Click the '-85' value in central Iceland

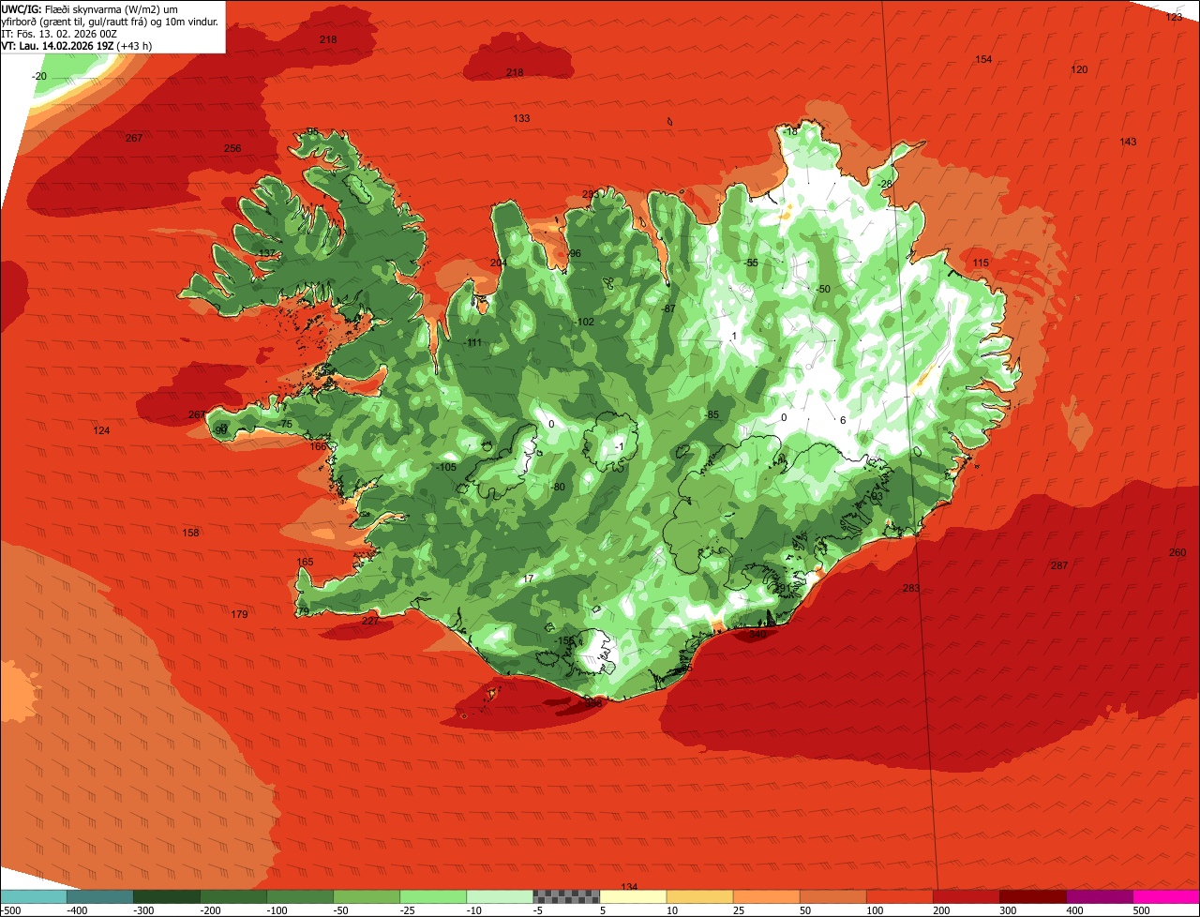(x=712, y=414)
